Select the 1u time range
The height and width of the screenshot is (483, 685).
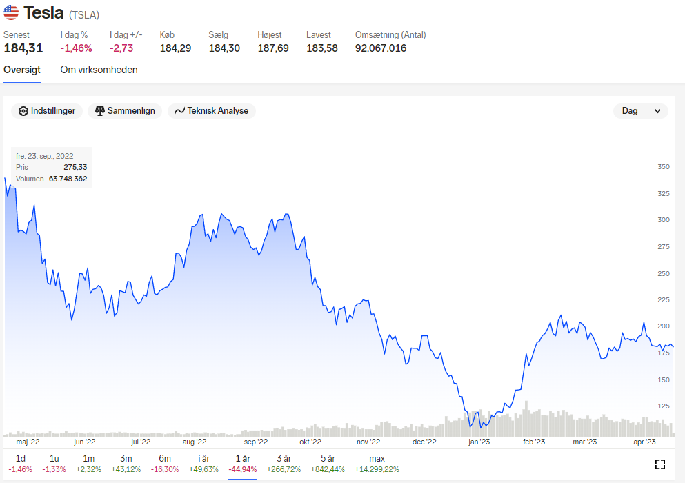pos(54,464)
